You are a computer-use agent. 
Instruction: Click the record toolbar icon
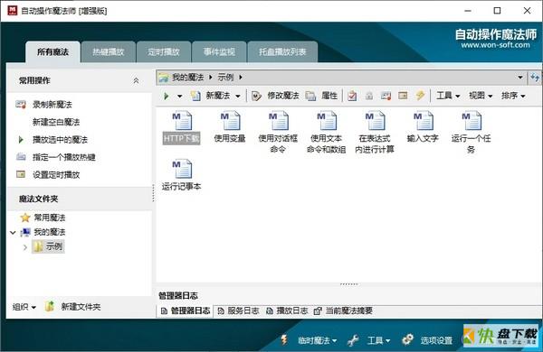386,96
